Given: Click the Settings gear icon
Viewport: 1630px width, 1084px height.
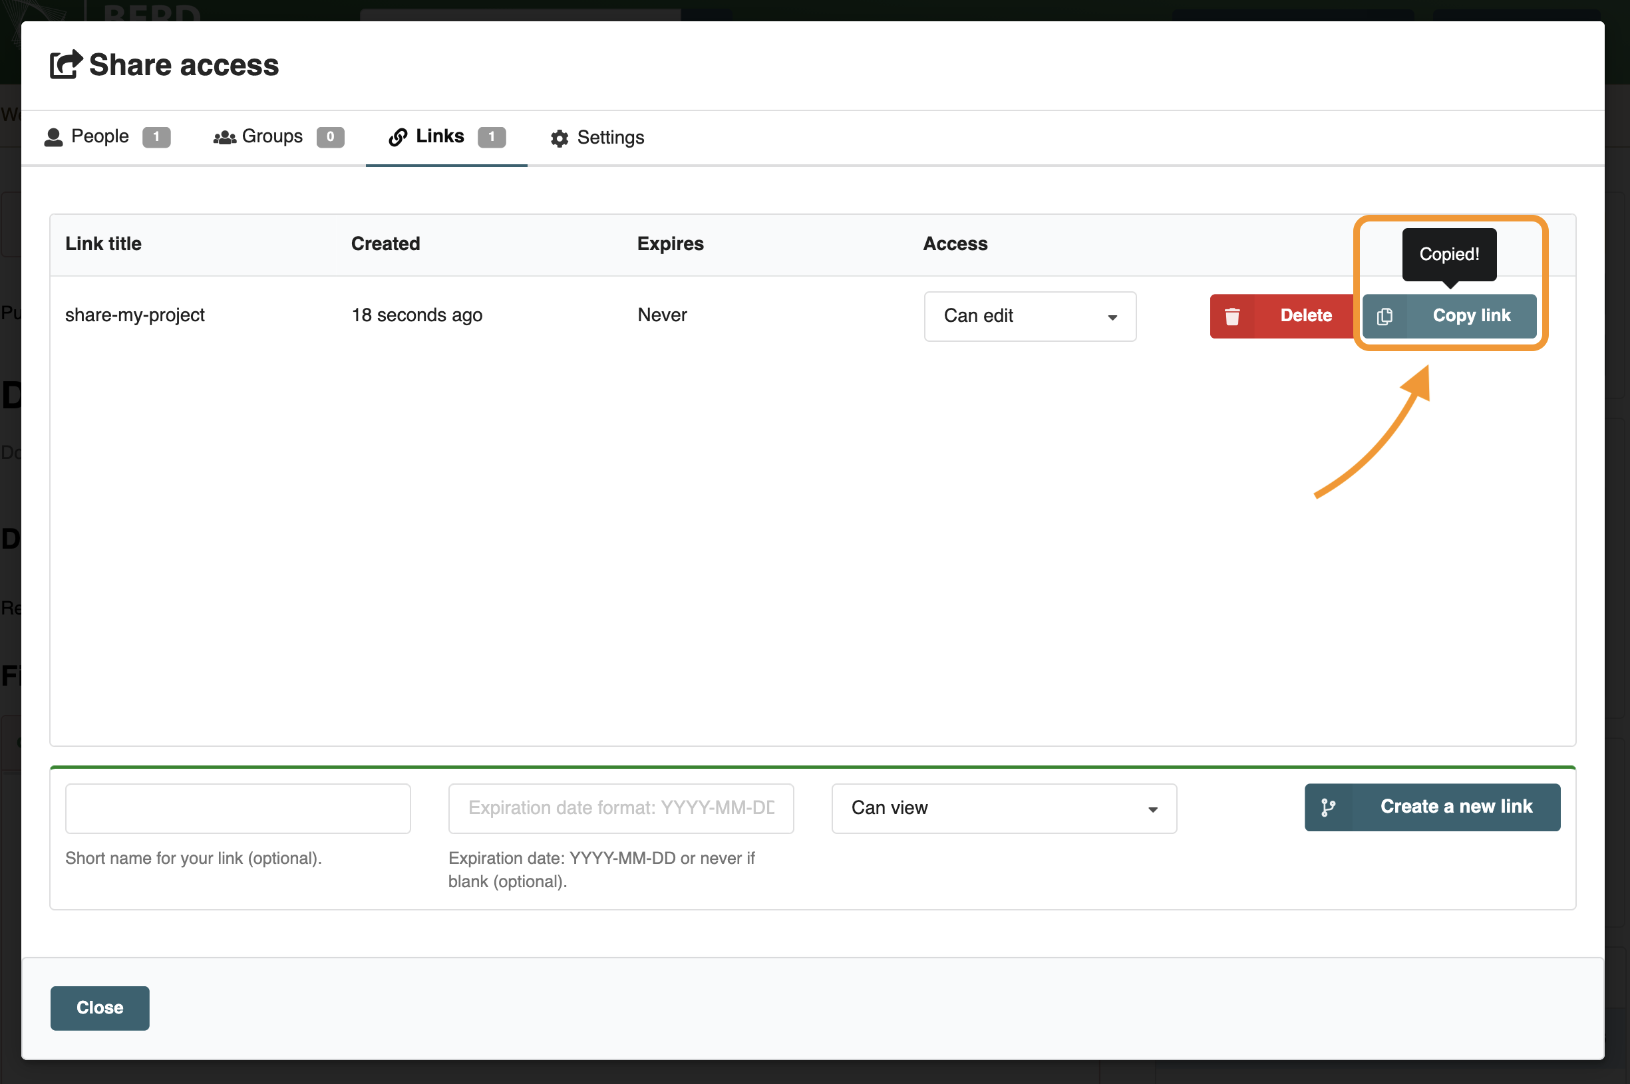Looking at the screenshot, I should tap(560, 138).
